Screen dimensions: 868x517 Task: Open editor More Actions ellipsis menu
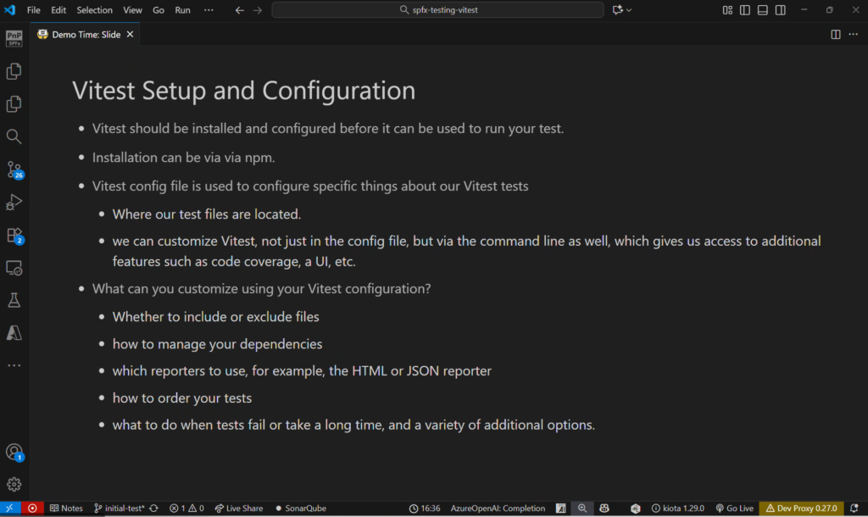(854, 35)
